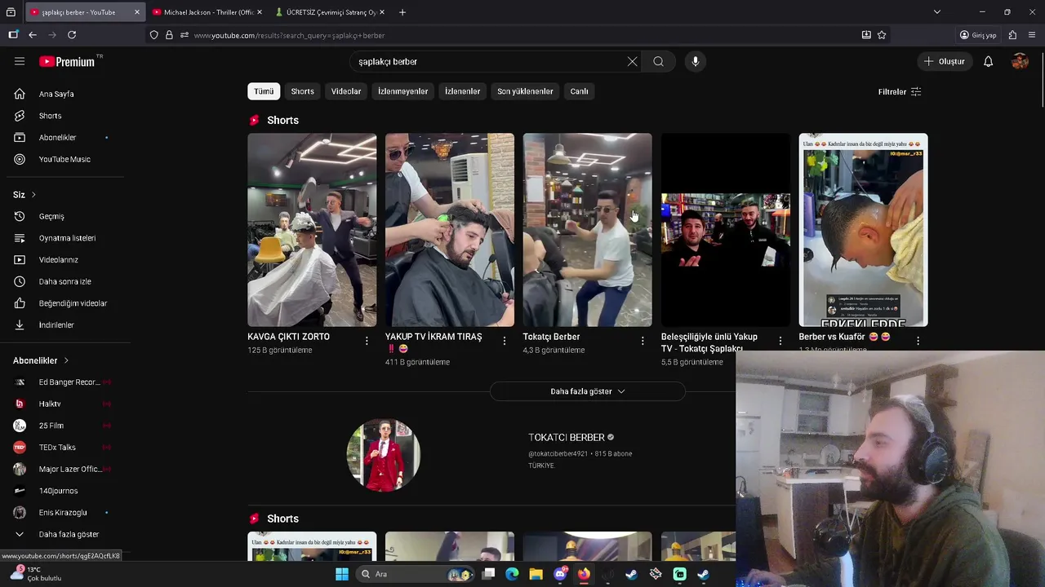The height and width of the screenshot is (587, 1045).
Task: Open options menu for YAKUP TV İKRAM TIRAŞ
Action: click(x=505, y=341)
